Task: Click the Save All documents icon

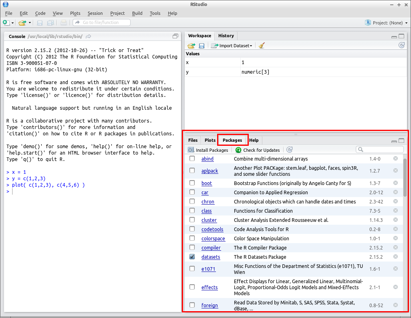Action: pos(50,23)
